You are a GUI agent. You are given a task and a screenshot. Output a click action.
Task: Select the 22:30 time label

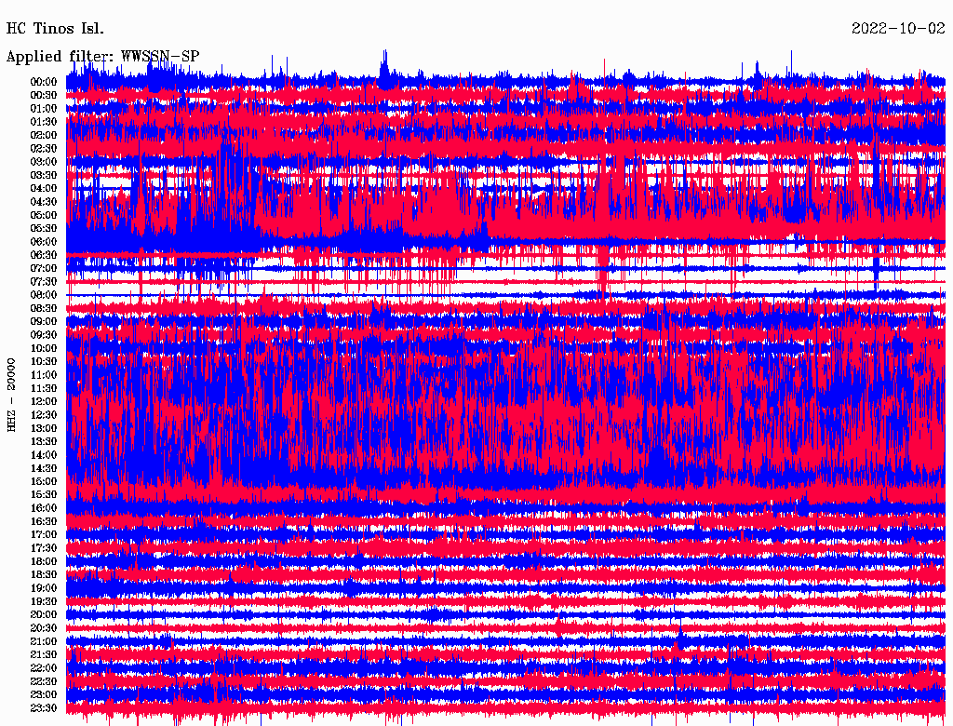(x=44, y=681)
